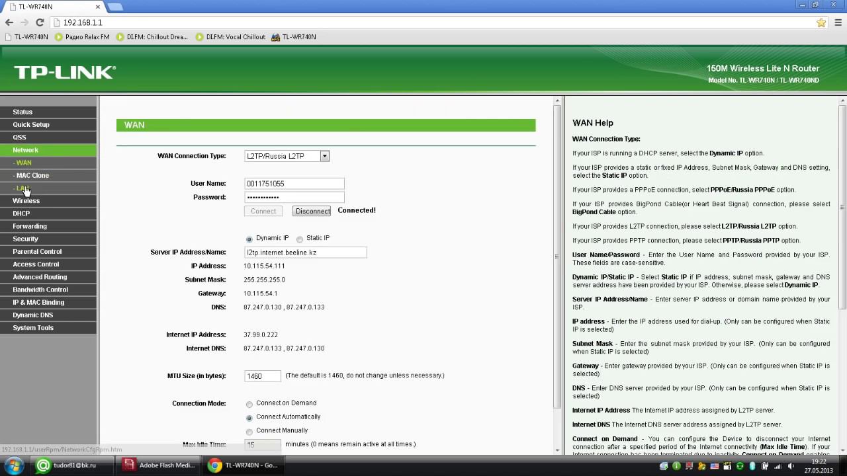Focus the User Name field
This screenshot has height=476, width=847.
pos(294,184)
